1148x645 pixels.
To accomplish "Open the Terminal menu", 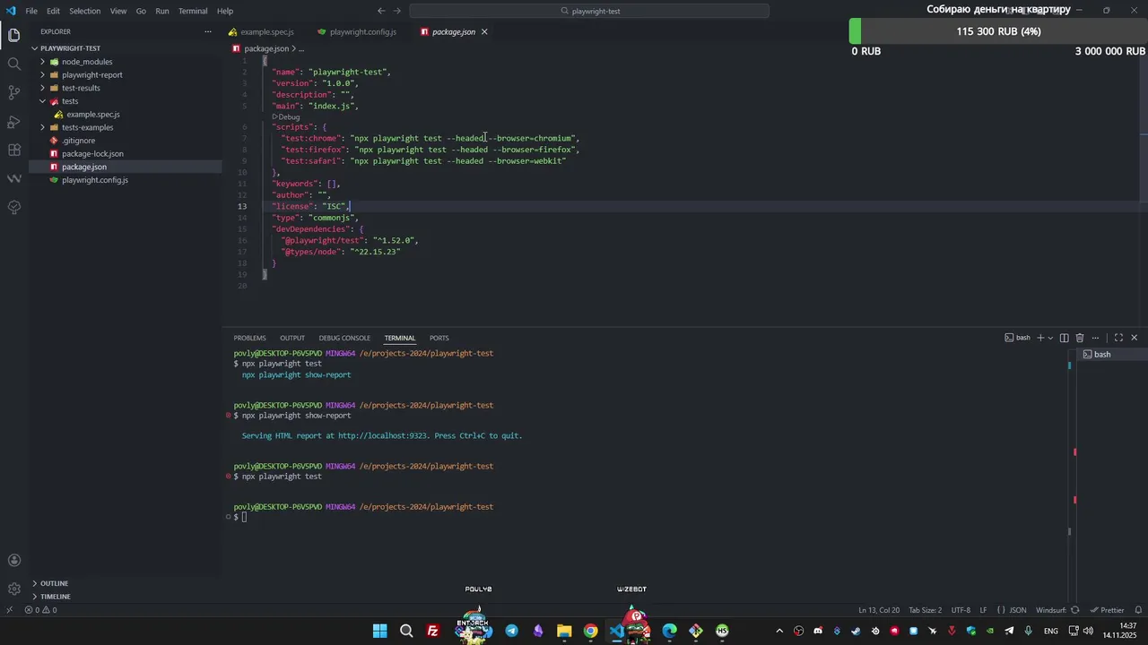I will 193,11.
